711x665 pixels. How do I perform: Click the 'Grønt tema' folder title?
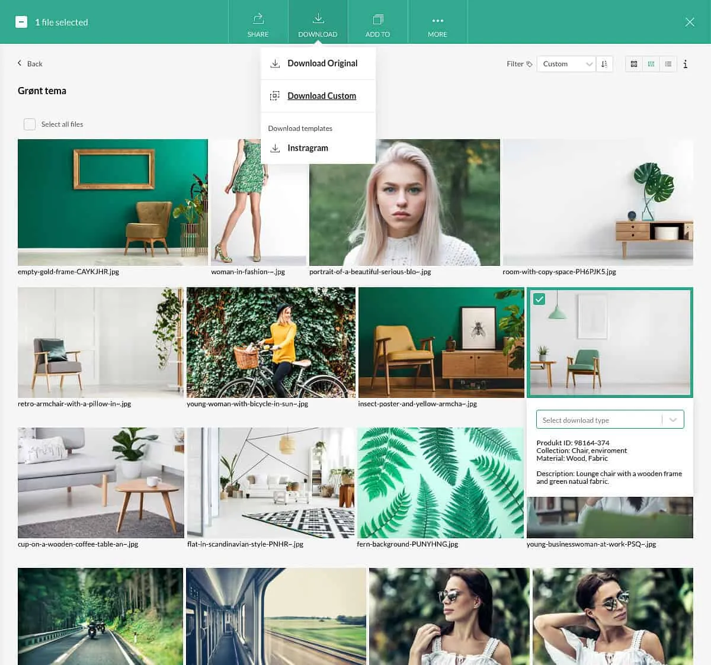(42, 91)
